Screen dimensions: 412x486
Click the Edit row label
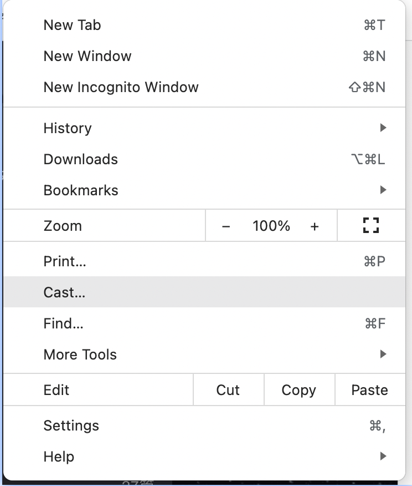coord(56,390)
